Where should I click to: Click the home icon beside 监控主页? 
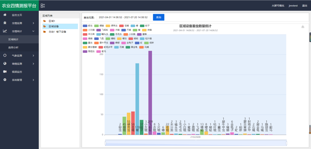tap(5, 15)
